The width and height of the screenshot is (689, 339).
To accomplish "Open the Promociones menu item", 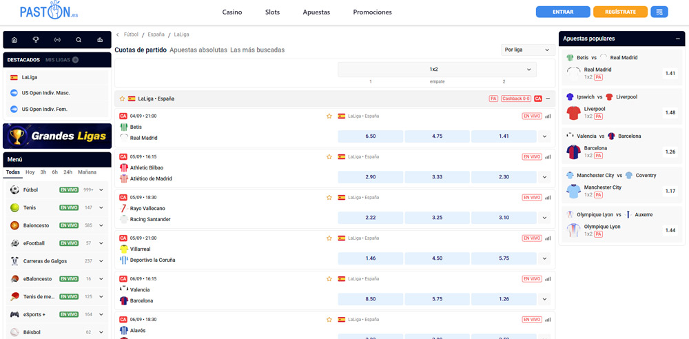I will pyautogui.click(x=372, y=12).
